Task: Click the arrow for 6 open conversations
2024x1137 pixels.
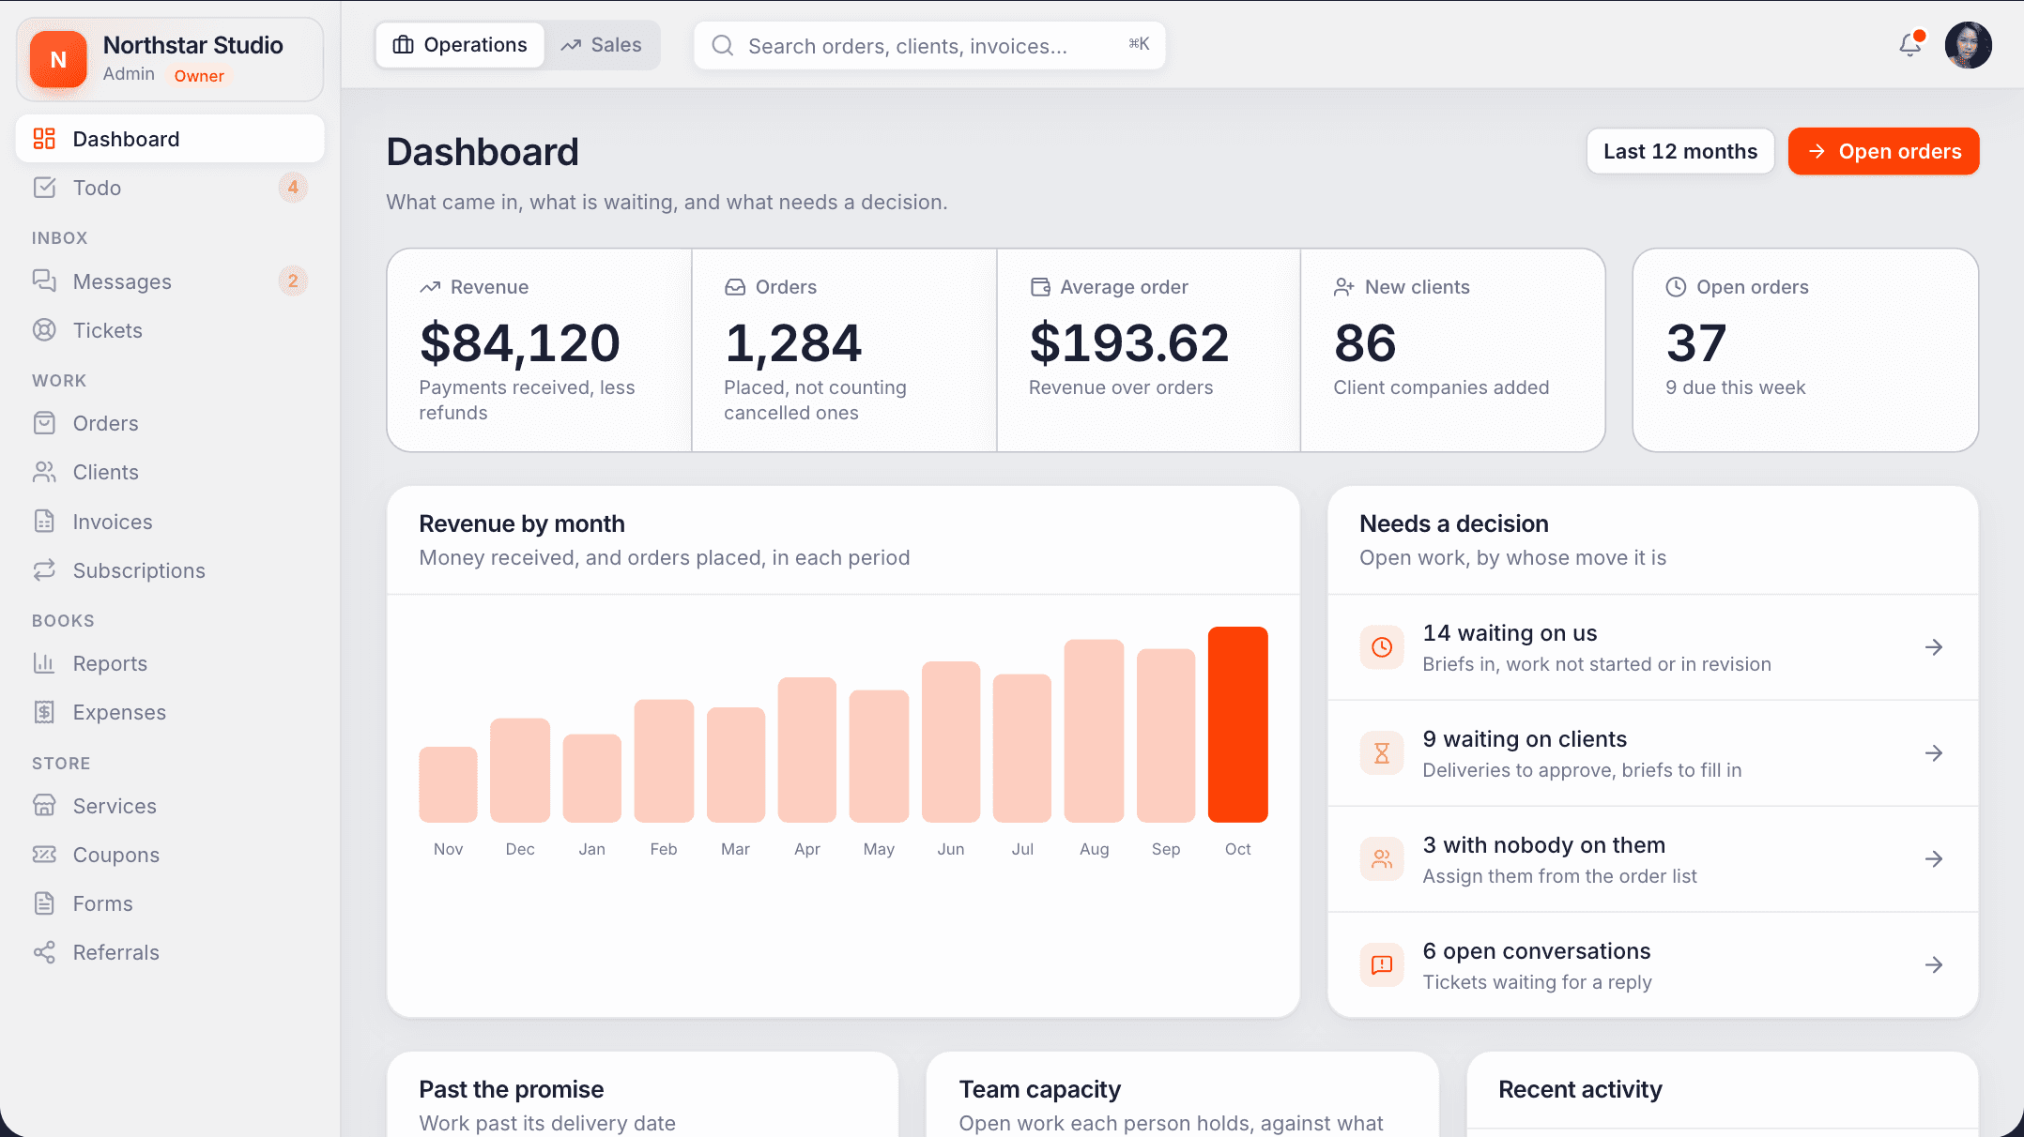Action: point(1934,965)
